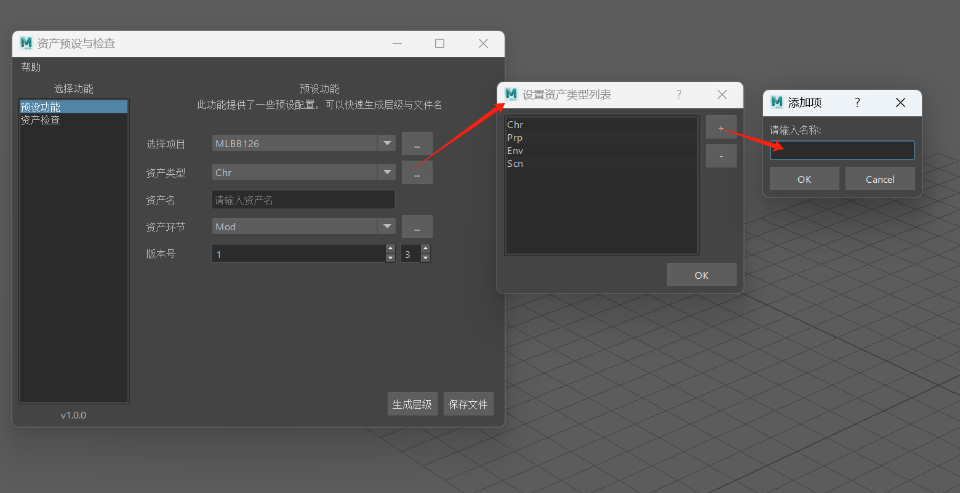
Task: Click Maya icon in 添加项 title bar
Action: [x=777, y=102]
